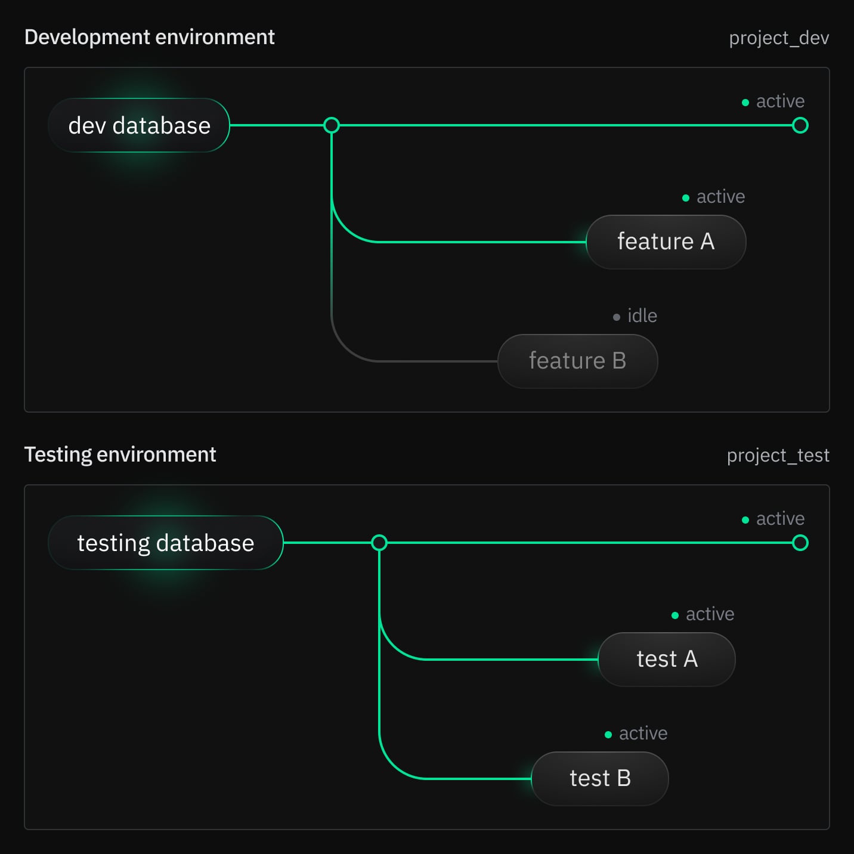
Task: Open the feature A branch
Action: 666,242
